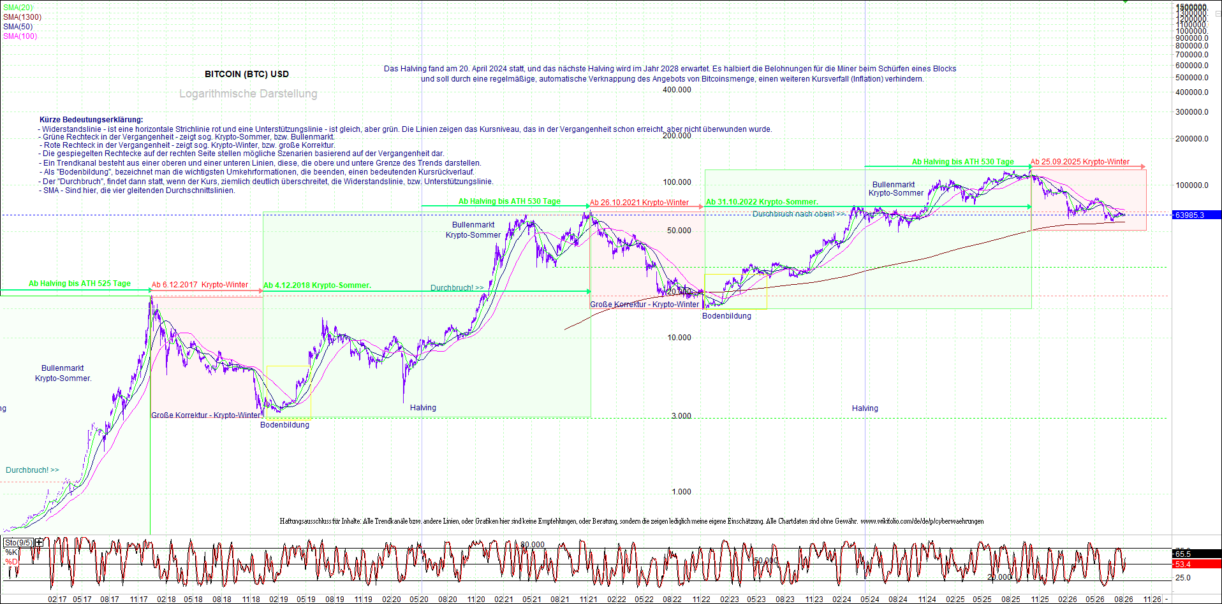Click the plus icon beside Sto(9/5)

[40, 542]
